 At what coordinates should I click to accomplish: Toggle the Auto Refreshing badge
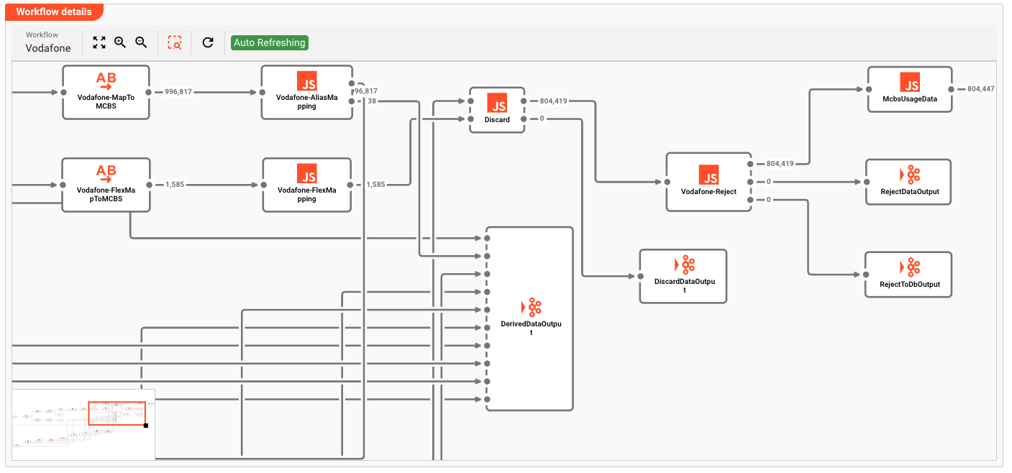click(x=270, y=42)
